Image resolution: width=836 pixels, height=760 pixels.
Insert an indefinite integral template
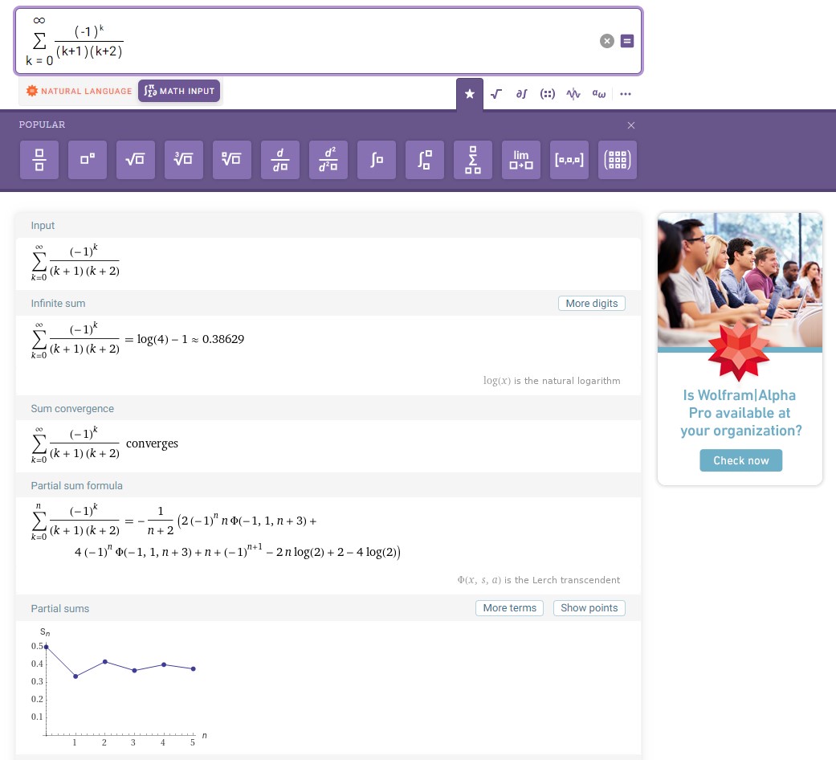point(377,160)
